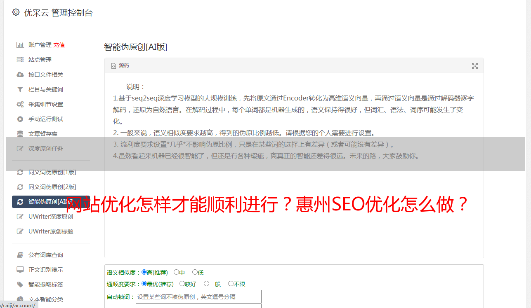
Task: Click the 说明： line in the editor
Action: point(136,87)
